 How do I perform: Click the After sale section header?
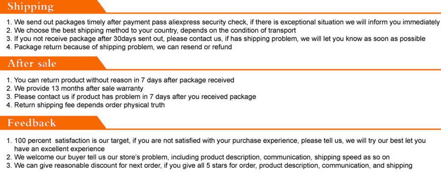point(32,64)
